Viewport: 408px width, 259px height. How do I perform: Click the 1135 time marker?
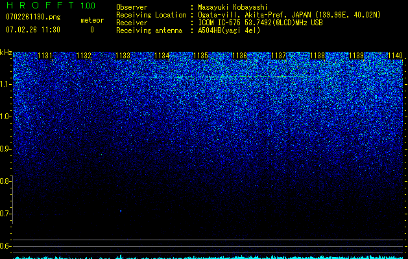200,56
